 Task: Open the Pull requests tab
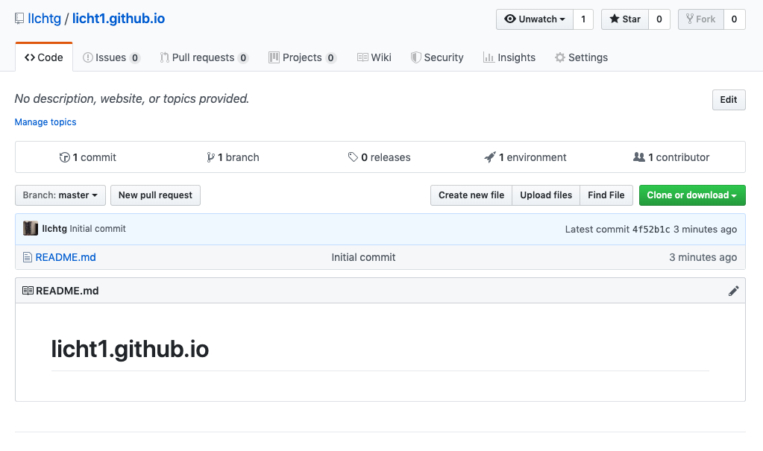point(204,57)
